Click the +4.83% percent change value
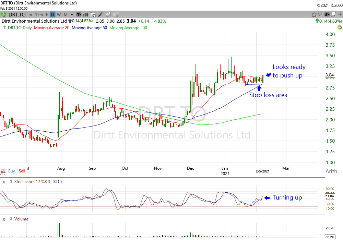Image resolution: width=343 pixels, height=240 pixels. [158, 21]
